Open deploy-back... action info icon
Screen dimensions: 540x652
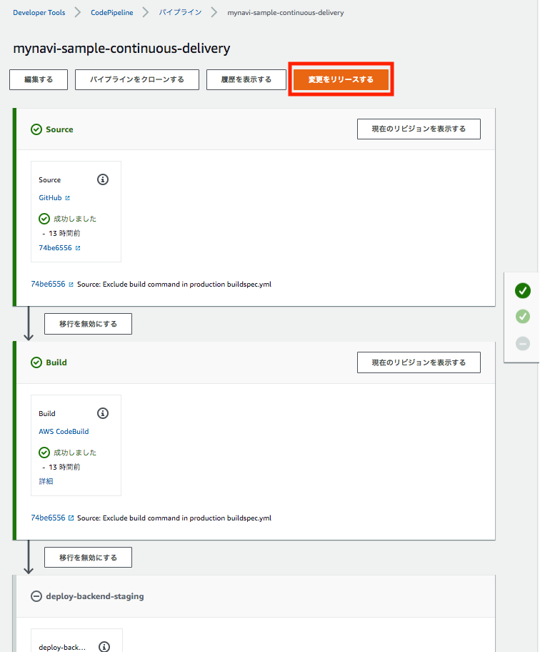coord(104,646)
